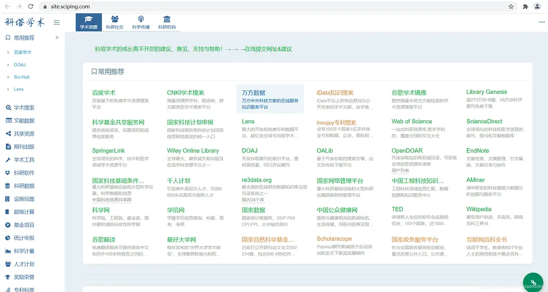Open the SpringerLink resource link
Screen dimensions: 548x292
108,151
